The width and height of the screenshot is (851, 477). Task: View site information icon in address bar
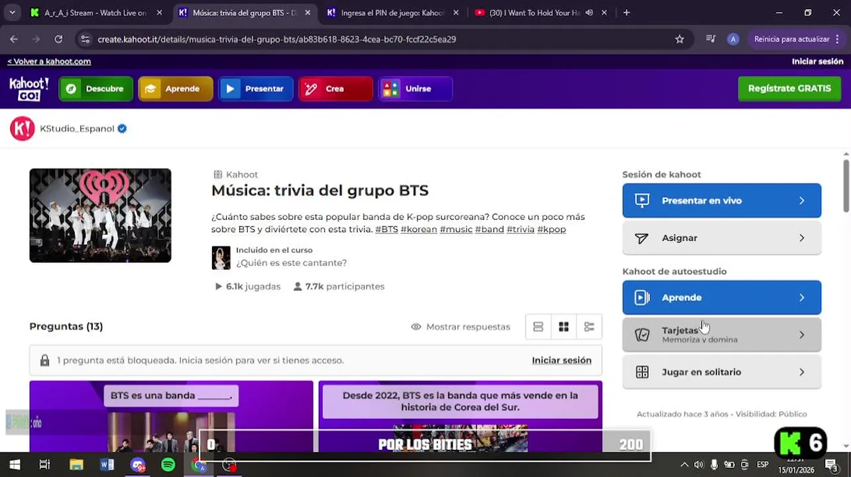click(85, 39)
